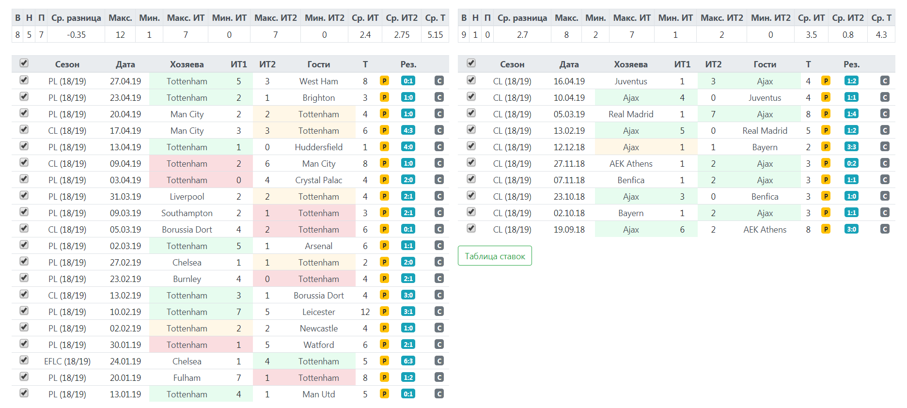
Task: Click the C icon for Tottenham–Leicester match
Action: [439, 312]
